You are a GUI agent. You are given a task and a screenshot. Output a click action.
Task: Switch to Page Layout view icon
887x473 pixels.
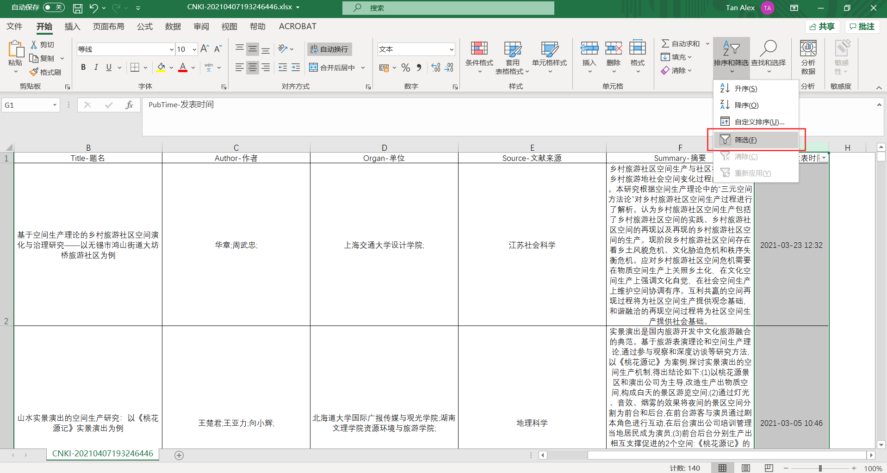point(746,468)
